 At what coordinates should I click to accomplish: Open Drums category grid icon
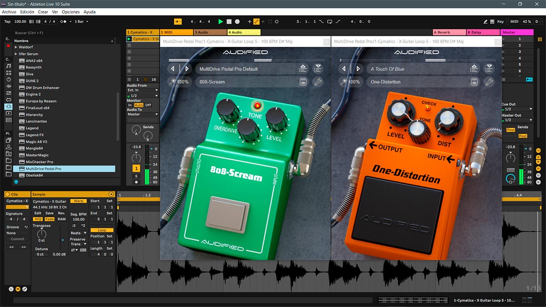click(8, 73)
